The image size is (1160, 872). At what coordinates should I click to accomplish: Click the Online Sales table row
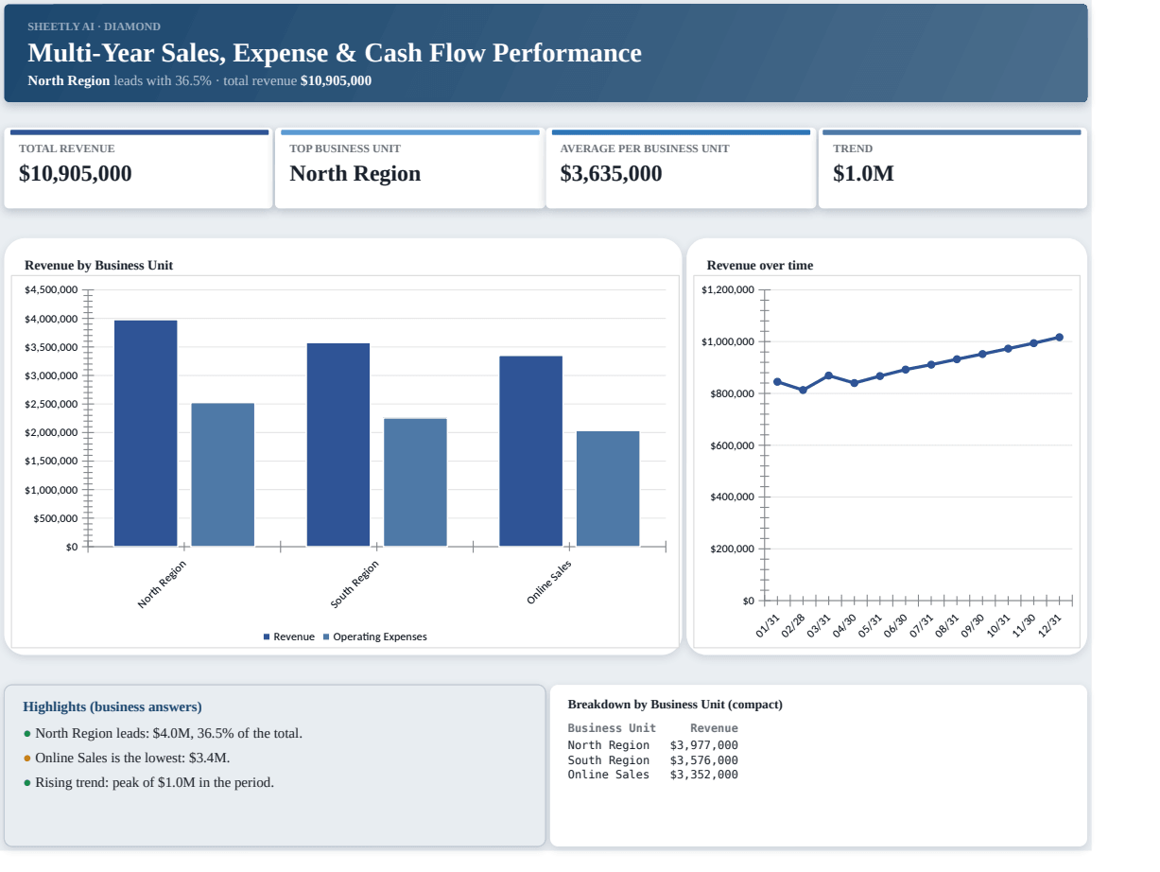(x=652, y=775)
